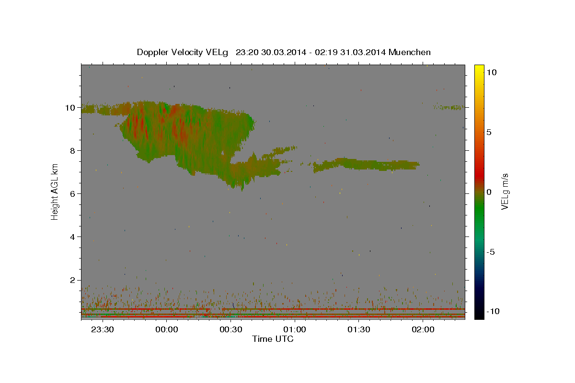Pick the yellow top of the colorbar

[479, 68]
